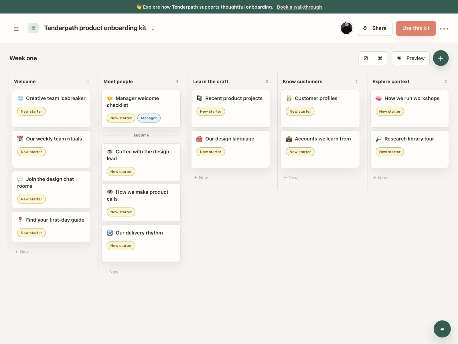
Task: Open the three-dot more options menu
Action: (444, 29)
